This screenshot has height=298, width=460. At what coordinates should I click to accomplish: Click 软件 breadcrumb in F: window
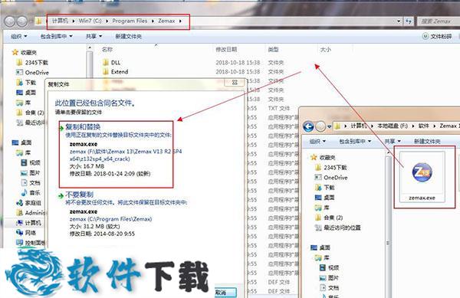click(x=423, y=126)
